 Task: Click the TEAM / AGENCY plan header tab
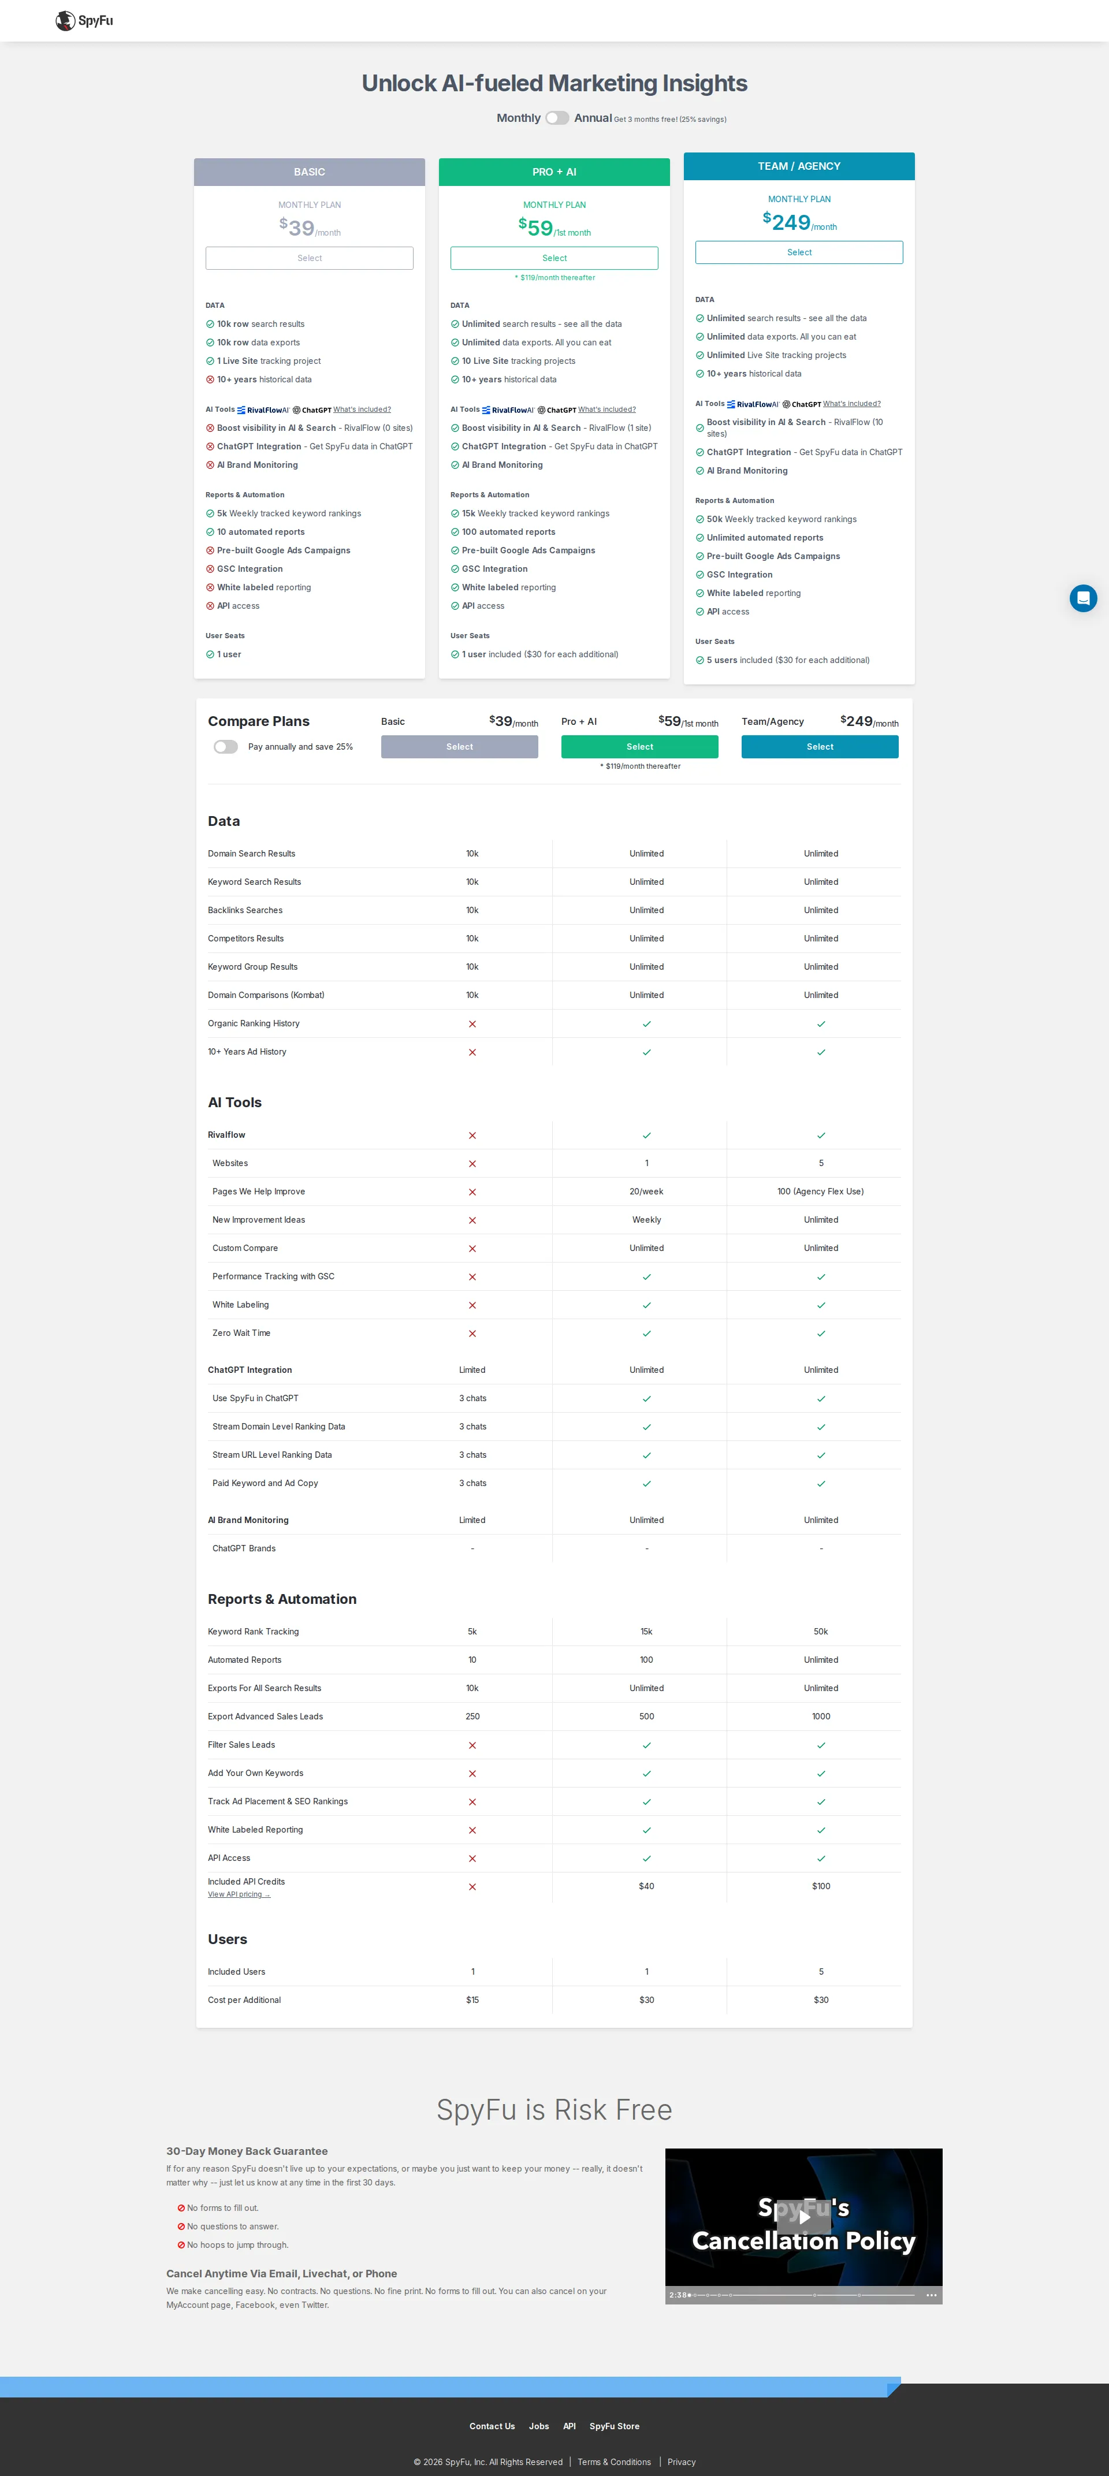(799, 166)
